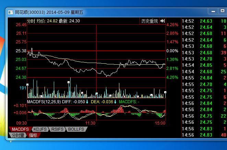Click the skip-to-end arrow beside 历史重现
Viewport: 227px width, 150px height.
click(x=163, y=21)
